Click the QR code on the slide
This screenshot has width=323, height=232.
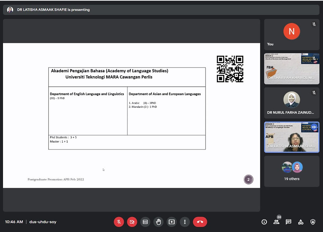pos(230,69)
